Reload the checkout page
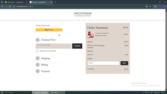 [x=10, y=7]
